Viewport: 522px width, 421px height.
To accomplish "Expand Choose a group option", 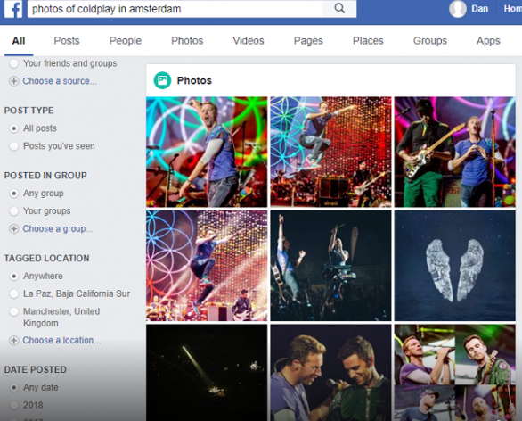I will click(x=58, y=229).
